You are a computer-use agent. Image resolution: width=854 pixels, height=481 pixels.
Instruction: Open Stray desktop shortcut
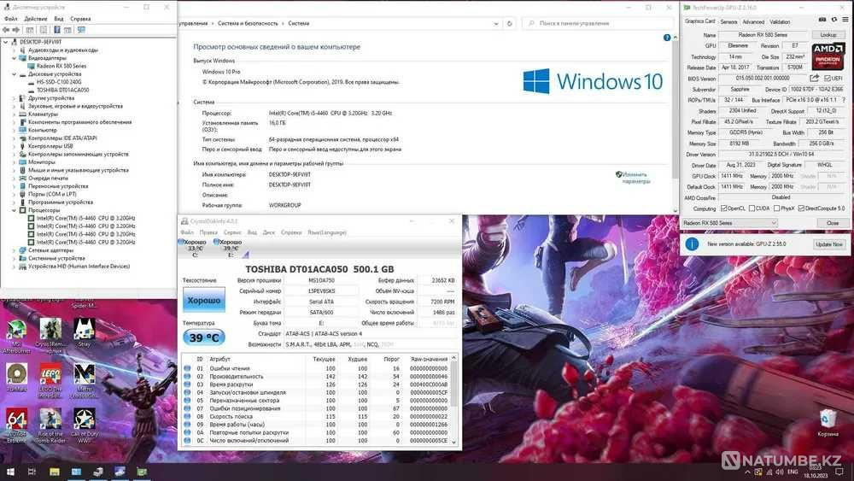coord(84,333)
